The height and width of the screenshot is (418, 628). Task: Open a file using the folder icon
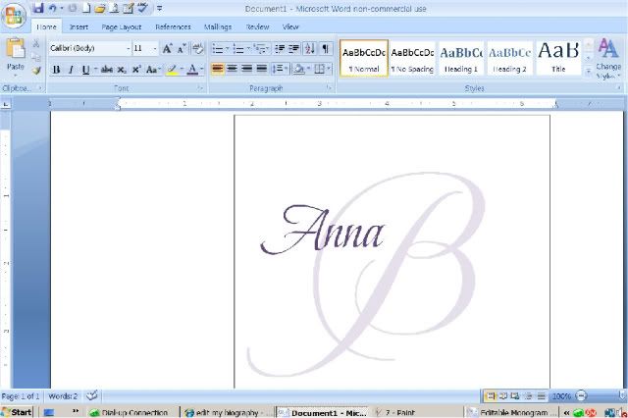coord(100,8)
